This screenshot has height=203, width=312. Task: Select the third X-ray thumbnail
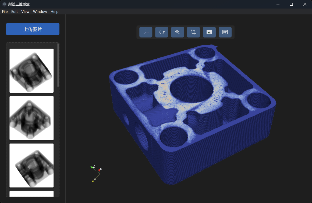31,166
